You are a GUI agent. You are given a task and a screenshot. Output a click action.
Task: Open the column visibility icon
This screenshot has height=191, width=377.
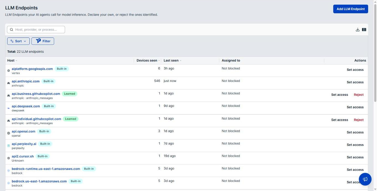[x=364, y=30]
